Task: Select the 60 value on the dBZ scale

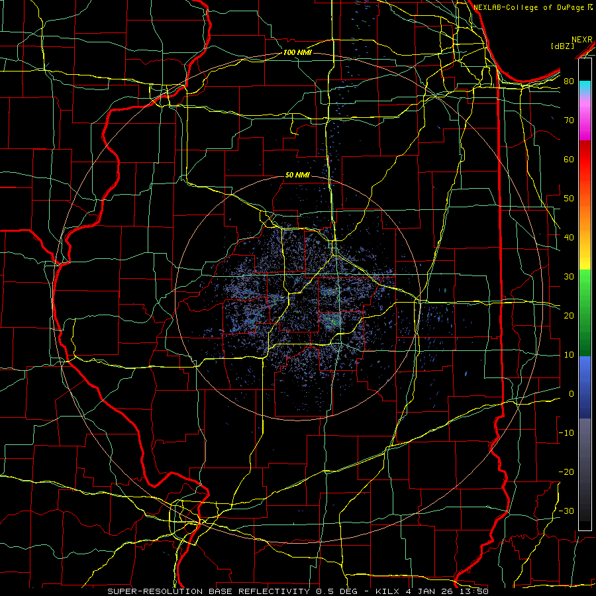Action: pyautogui.click(x=569, y=159)
